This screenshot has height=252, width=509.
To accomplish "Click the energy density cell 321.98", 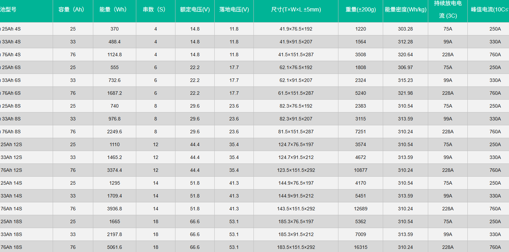I will [405, 93].
